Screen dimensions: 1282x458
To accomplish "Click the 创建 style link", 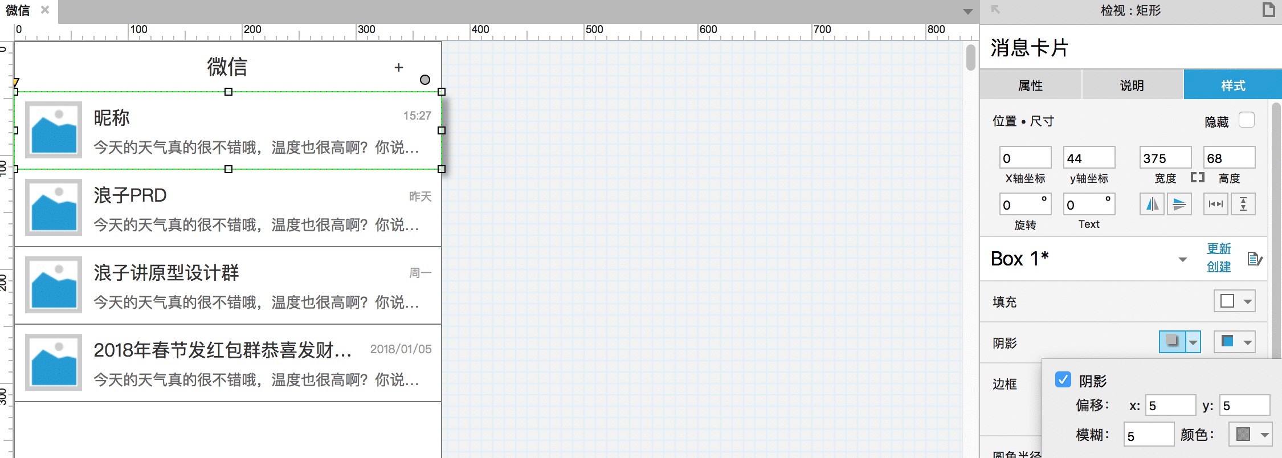I will 1219,267.
